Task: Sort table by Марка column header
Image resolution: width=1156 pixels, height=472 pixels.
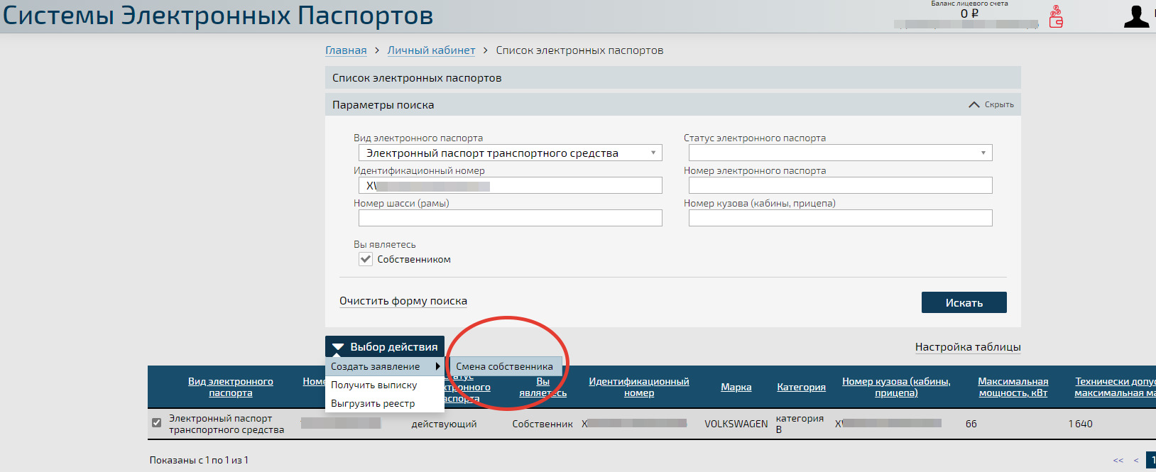Action: pyautogui.click(x=736, y=388)
